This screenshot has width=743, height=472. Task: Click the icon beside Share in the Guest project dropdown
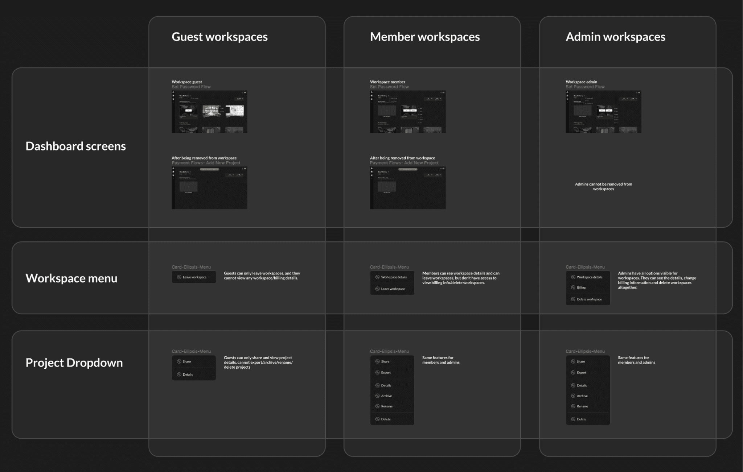pos(179,362)
